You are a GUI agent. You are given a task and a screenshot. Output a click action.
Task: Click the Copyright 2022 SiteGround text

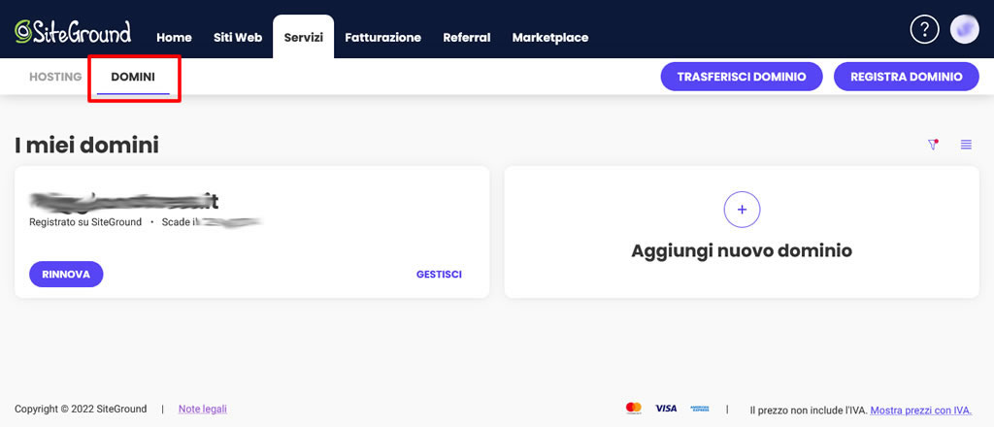(81, 409)
